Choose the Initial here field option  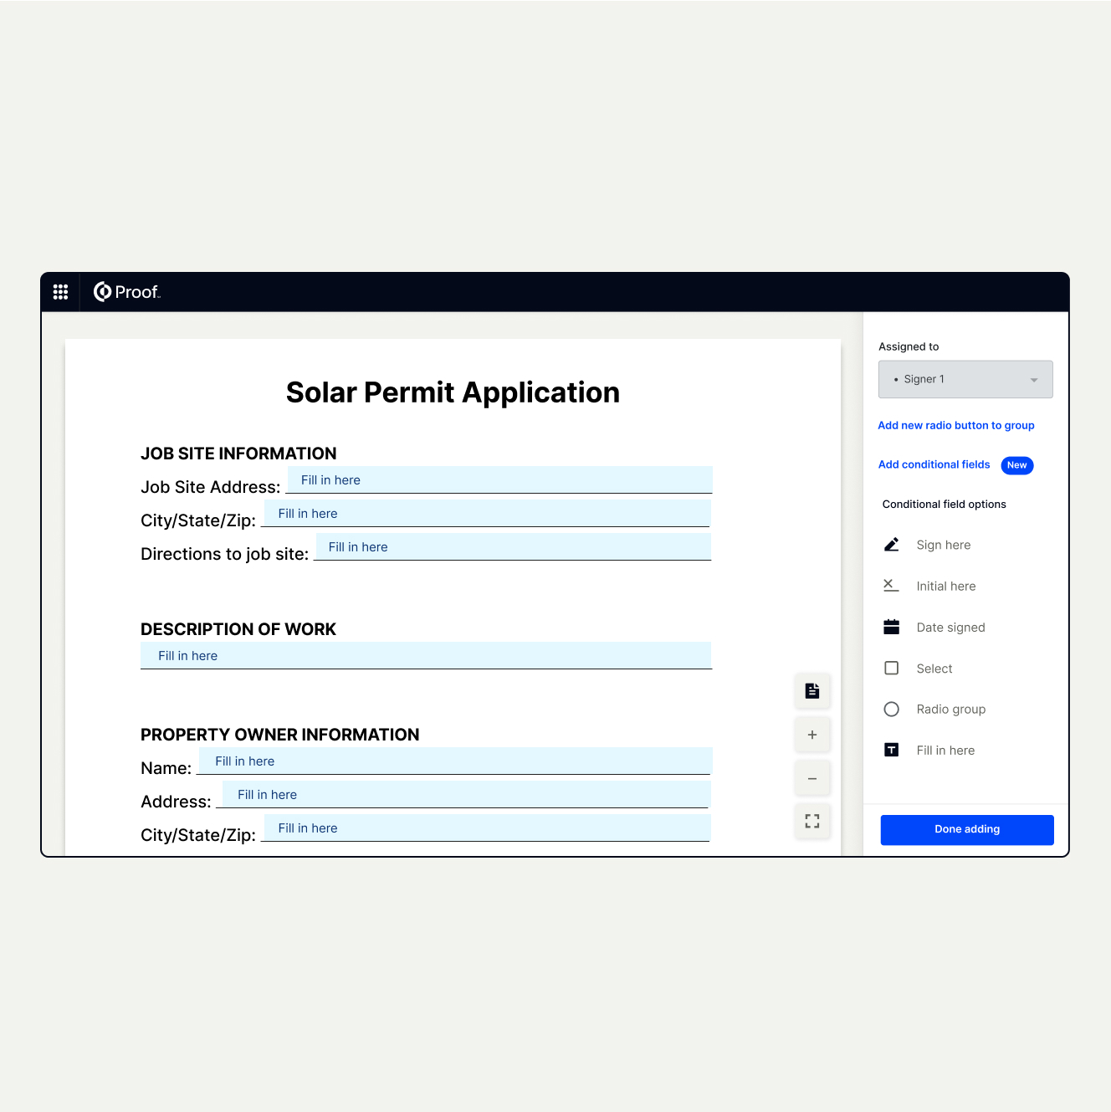(945, 587)
